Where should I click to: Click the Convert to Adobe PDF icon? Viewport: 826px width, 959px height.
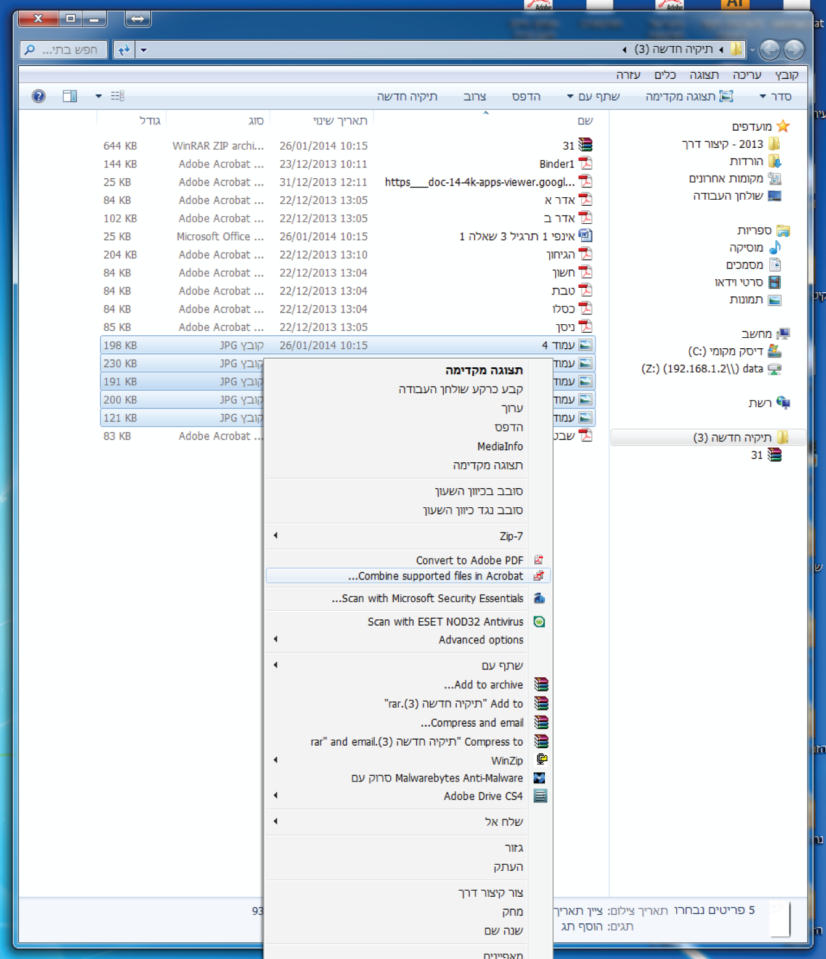[539, 560]
